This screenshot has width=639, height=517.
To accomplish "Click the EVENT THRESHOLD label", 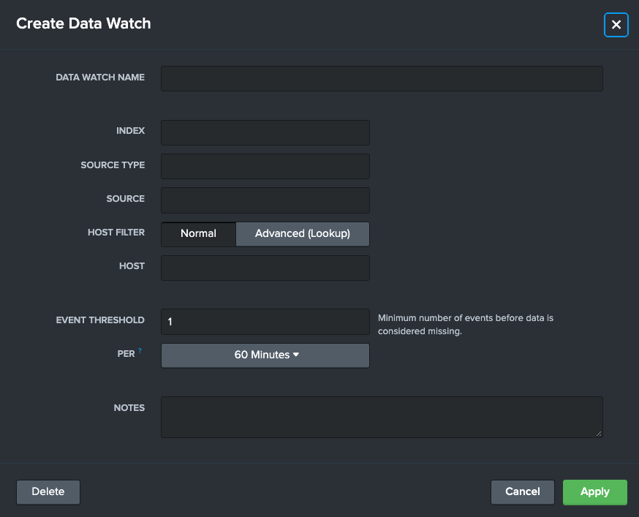I will tap(100, 320).
